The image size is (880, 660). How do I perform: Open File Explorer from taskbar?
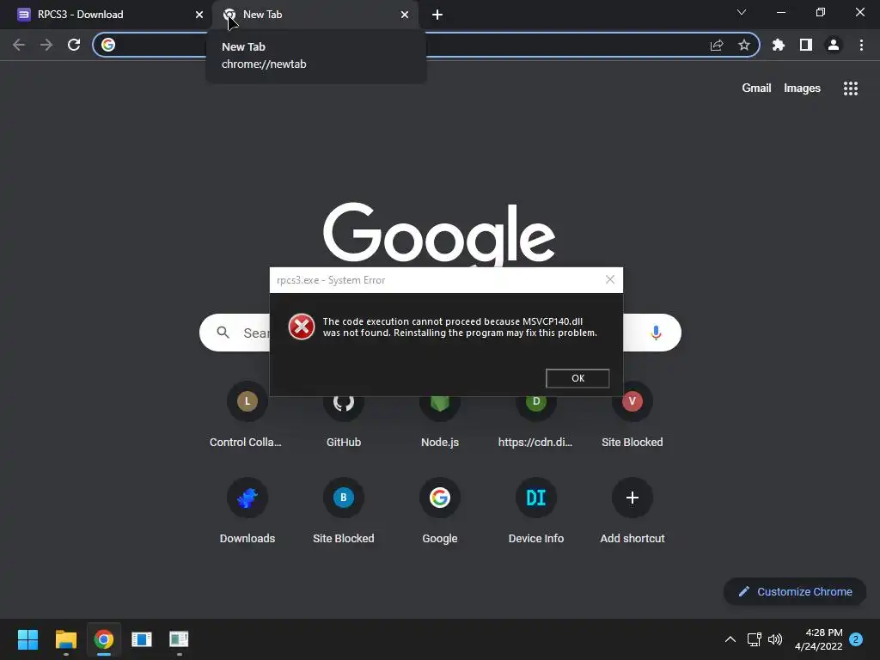click(65, 639)
